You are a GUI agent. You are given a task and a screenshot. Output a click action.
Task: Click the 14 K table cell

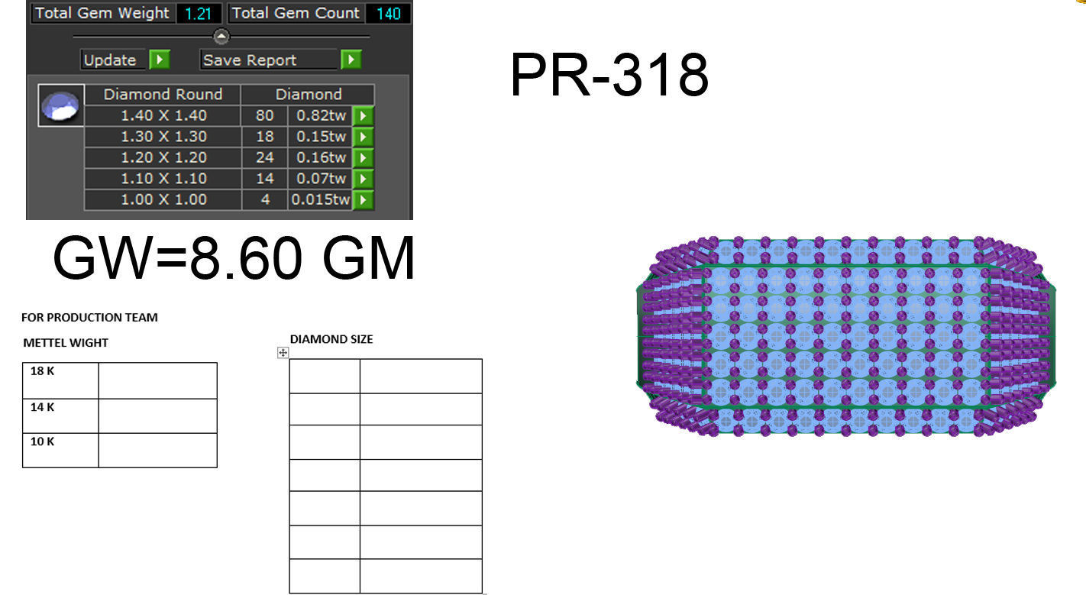(x=60, y=416)
